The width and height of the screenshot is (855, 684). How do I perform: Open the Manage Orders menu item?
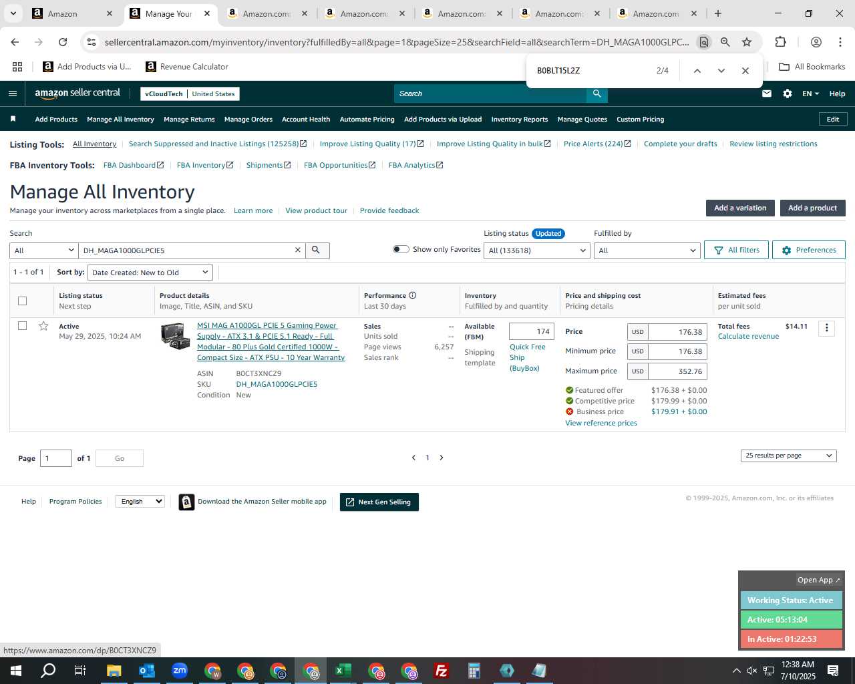(248, 120)
